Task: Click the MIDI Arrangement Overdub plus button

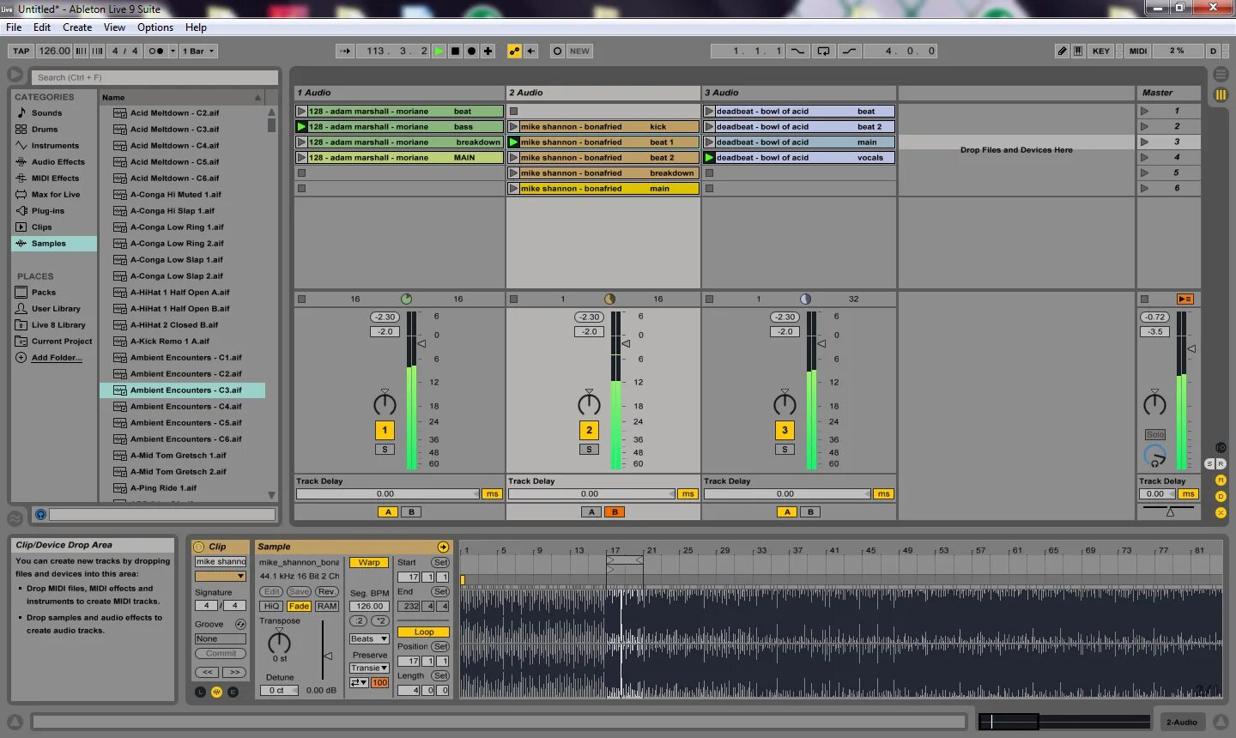Action: pyautogui.click(x=488, y=51)
